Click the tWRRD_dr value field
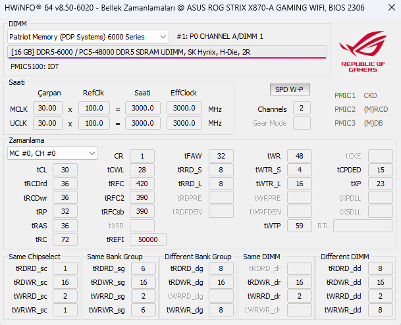This screenshot has width=401, height=325. pyautogui.click(x=300, y=296)
